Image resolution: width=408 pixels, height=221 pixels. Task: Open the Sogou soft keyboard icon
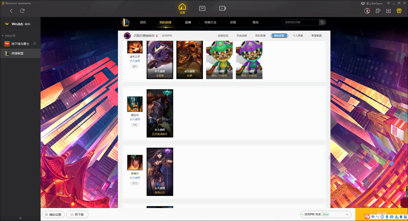coord(392,217)
